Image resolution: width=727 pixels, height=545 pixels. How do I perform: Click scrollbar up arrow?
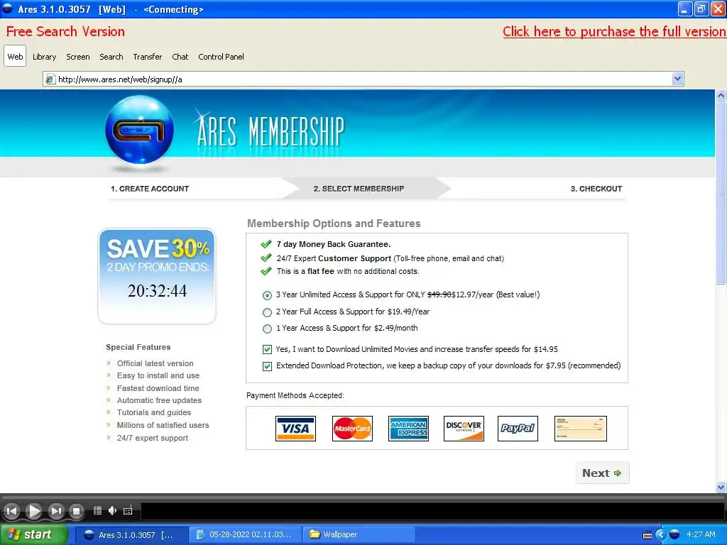point(721,96)
